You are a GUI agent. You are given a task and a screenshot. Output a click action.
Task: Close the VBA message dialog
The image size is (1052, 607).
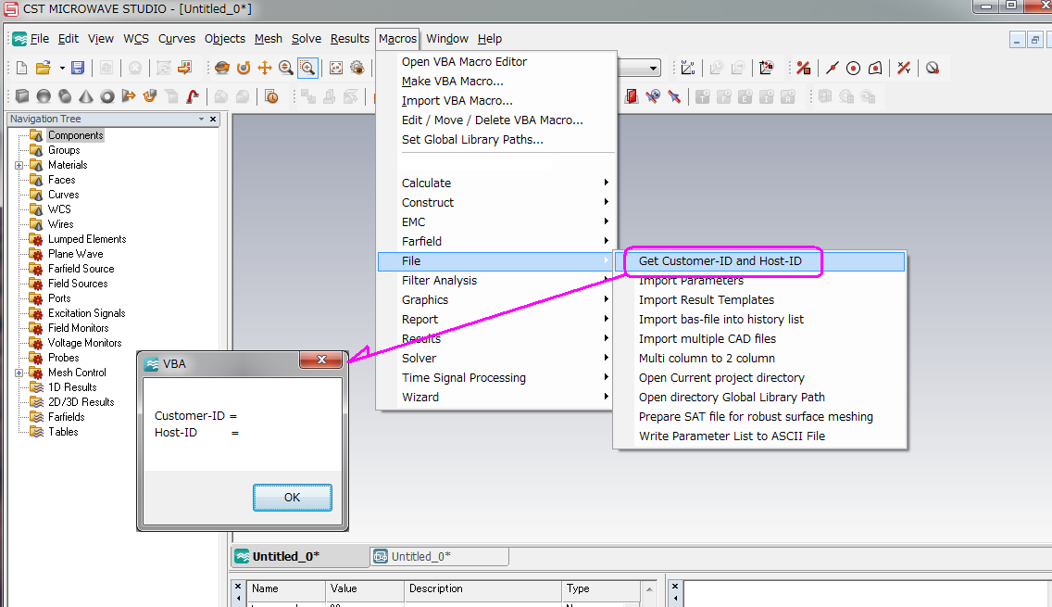pyautogui.click(x=321, y=360)
